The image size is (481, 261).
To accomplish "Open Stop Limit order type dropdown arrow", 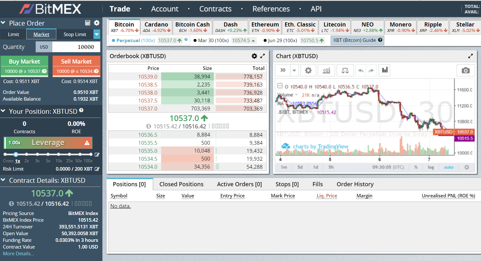I will pyautogui.click(x=97, y=34).
